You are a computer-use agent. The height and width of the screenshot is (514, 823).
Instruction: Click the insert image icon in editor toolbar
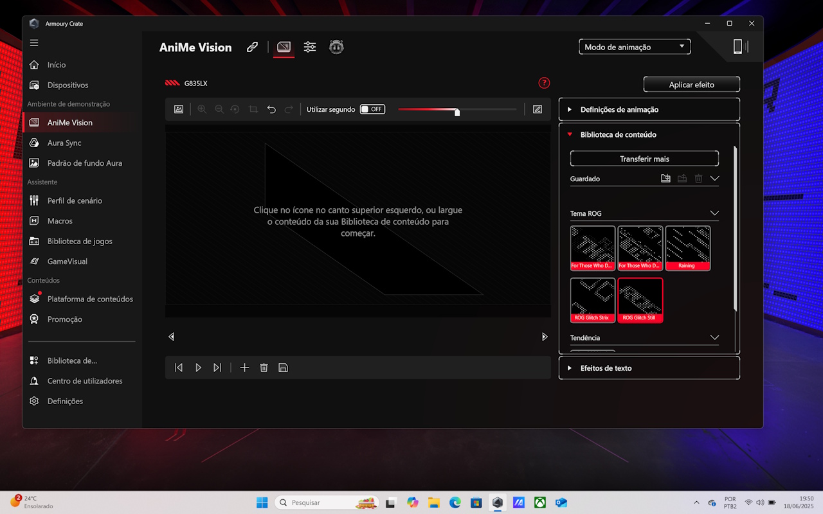(179, 109)
